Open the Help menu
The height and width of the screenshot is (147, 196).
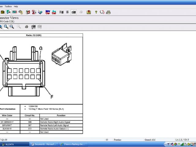pos(16,6)
